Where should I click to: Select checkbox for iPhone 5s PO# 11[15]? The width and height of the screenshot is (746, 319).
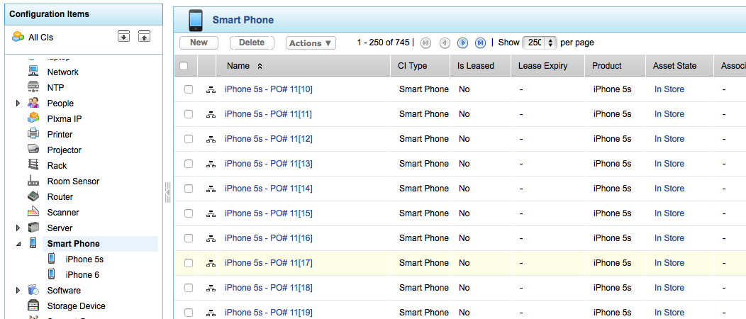pyautogui.click(x=189, y=213)
